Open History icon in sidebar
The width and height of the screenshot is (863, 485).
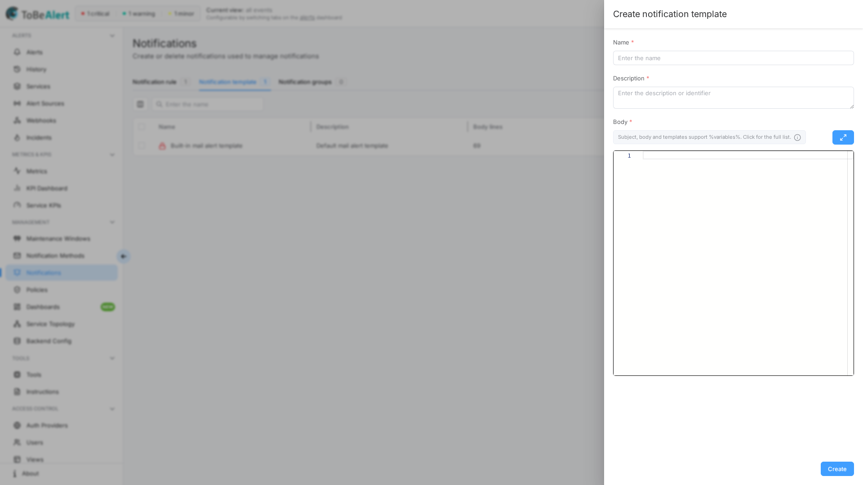(17, 69)
